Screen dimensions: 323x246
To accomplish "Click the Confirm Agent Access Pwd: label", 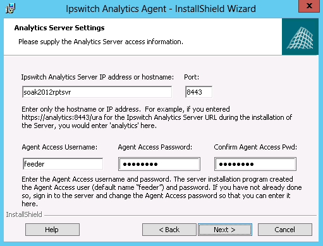I will (255, 147).
